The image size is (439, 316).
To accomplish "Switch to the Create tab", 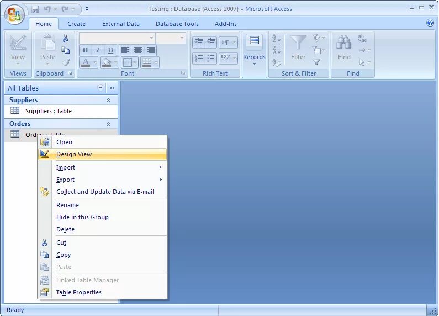I will (76, 24).
